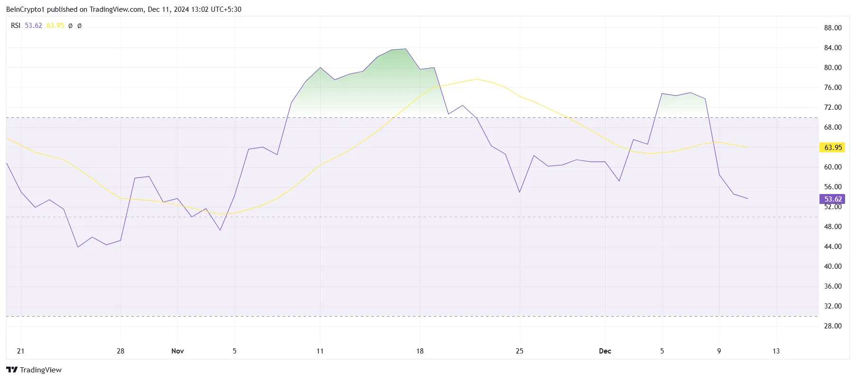
Task: Click the TradingView logo icon
Action: (x=12, y=370)
